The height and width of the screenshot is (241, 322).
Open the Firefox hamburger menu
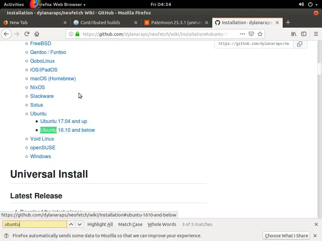tap(316, 34)
